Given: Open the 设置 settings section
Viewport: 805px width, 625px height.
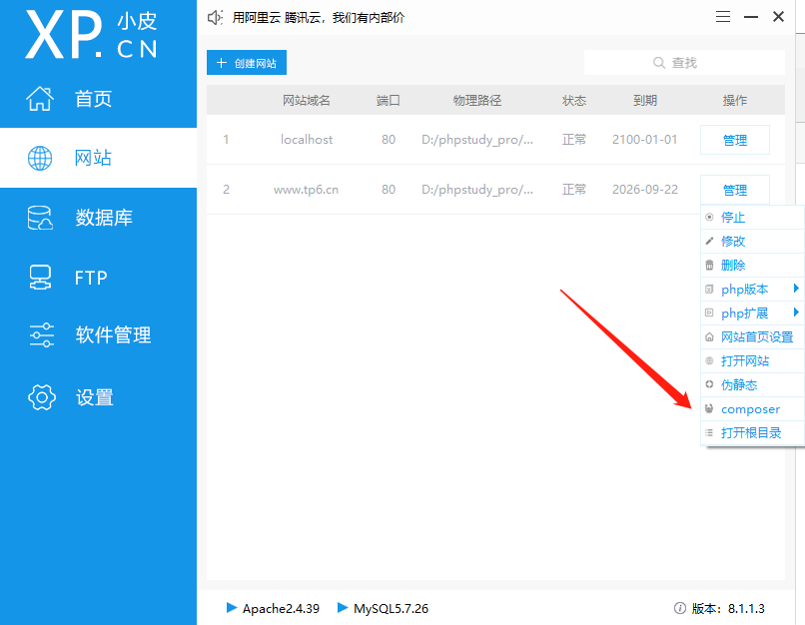Looking at the screenshot, I should (x=98, y=397).
